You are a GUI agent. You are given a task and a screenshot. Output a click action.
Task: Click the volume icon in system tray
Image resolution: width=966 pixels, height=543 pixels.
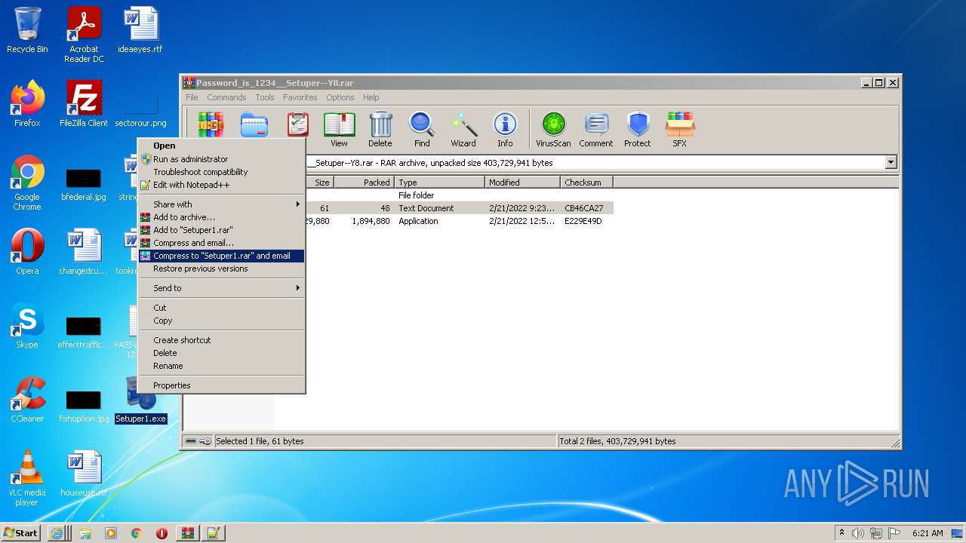tap(858, 533)
